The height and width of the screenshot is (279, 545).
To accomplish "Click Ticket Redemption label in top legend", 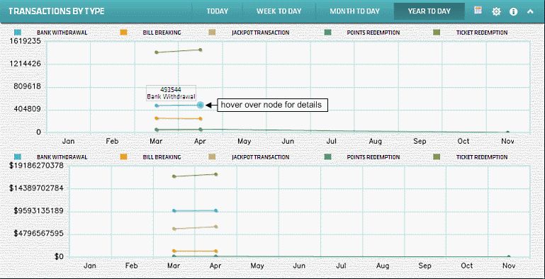I will click(x=482, y=33).
